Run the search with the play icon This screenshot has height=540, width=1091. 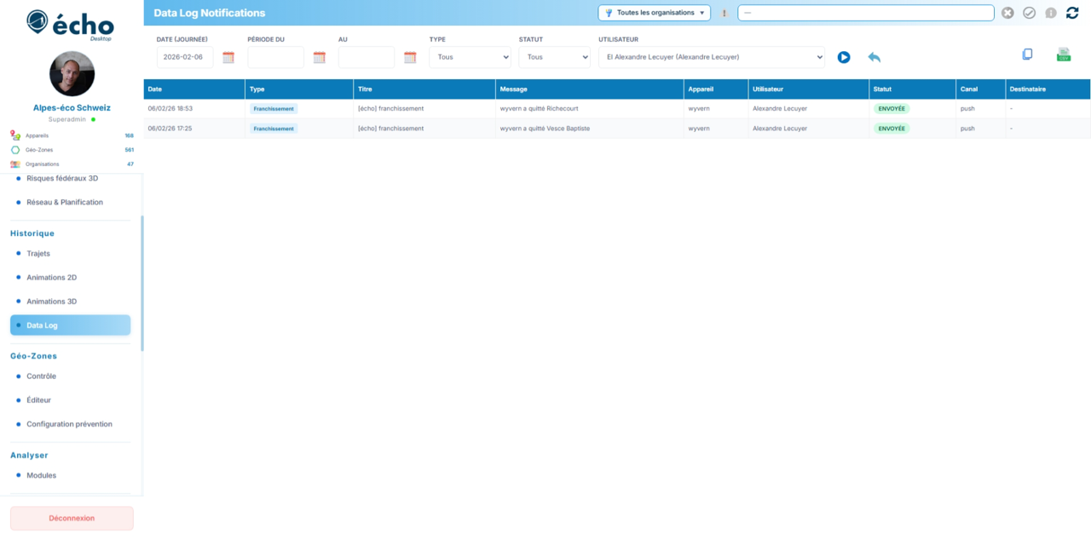click(844, 56)
